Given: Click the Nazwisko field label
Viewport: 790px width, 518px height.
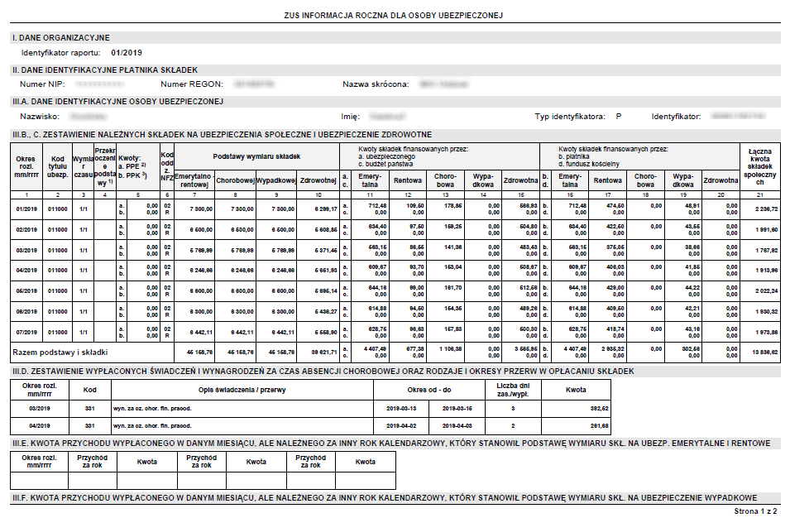Looking at the screenshot, I should click(x=40, y=117).
